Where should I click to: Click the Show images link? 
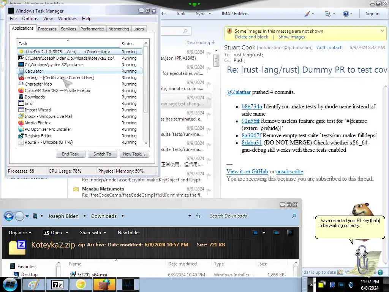point(291,37)
